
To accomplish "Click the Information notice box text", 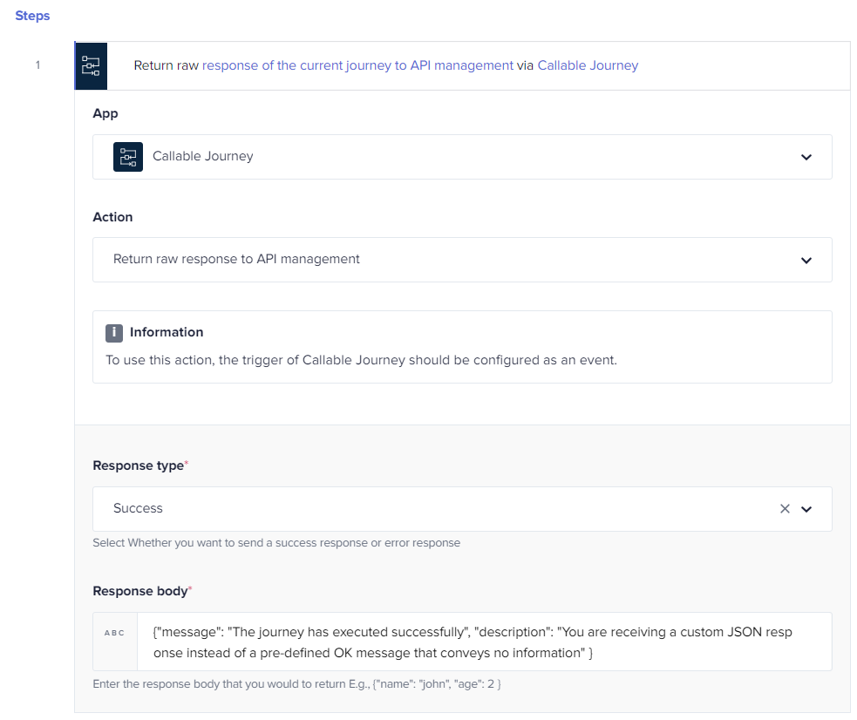I will (x=361, y=361).
